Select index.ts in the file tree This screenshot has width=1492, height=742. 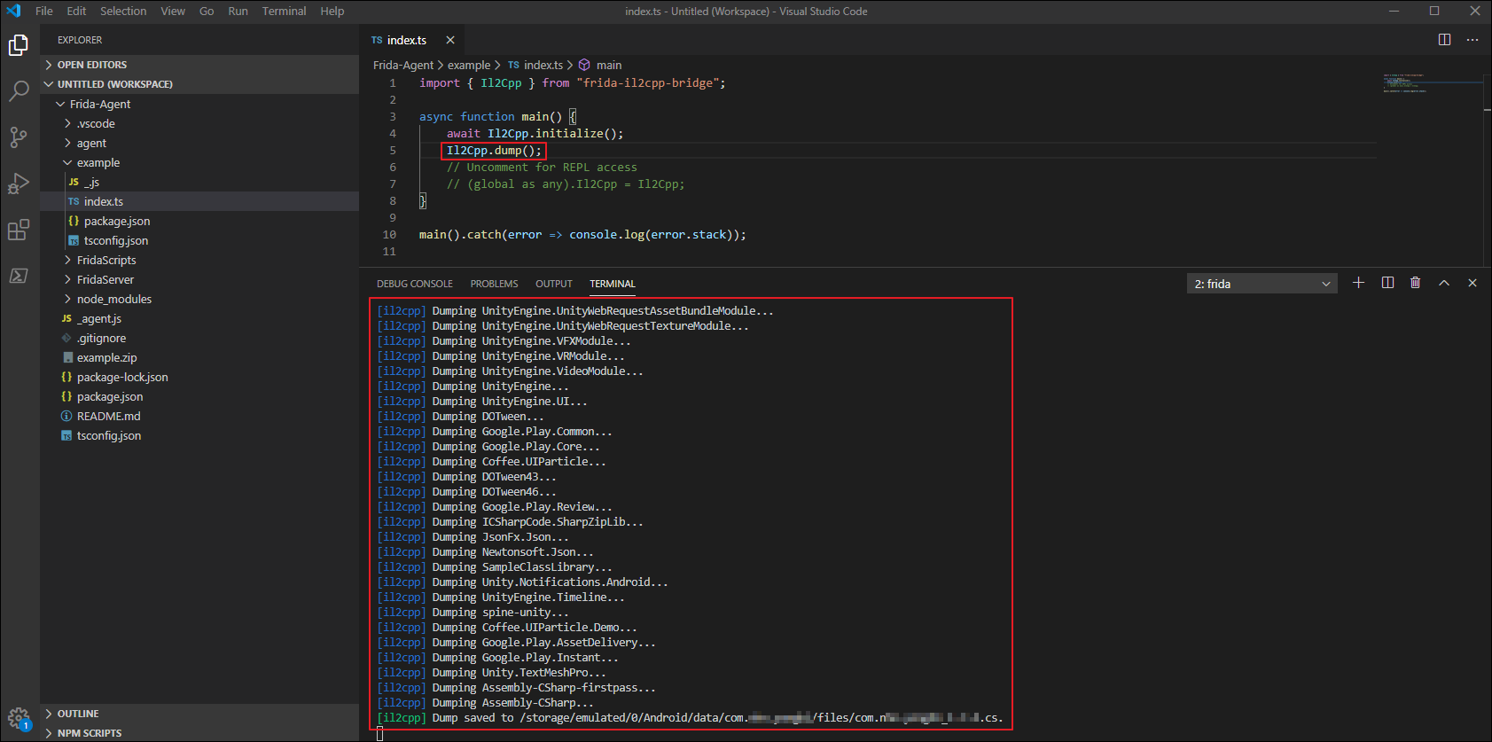click(199, 201)
